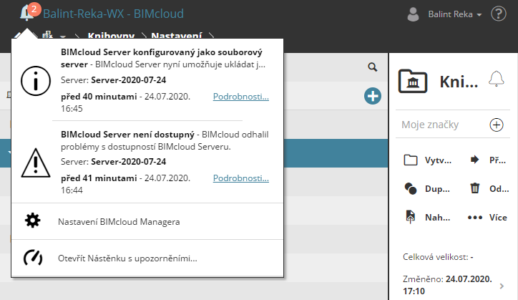The image size is (518, 300).
Task: Toggle the library notification bell in side panel
Action: (496, 79)
